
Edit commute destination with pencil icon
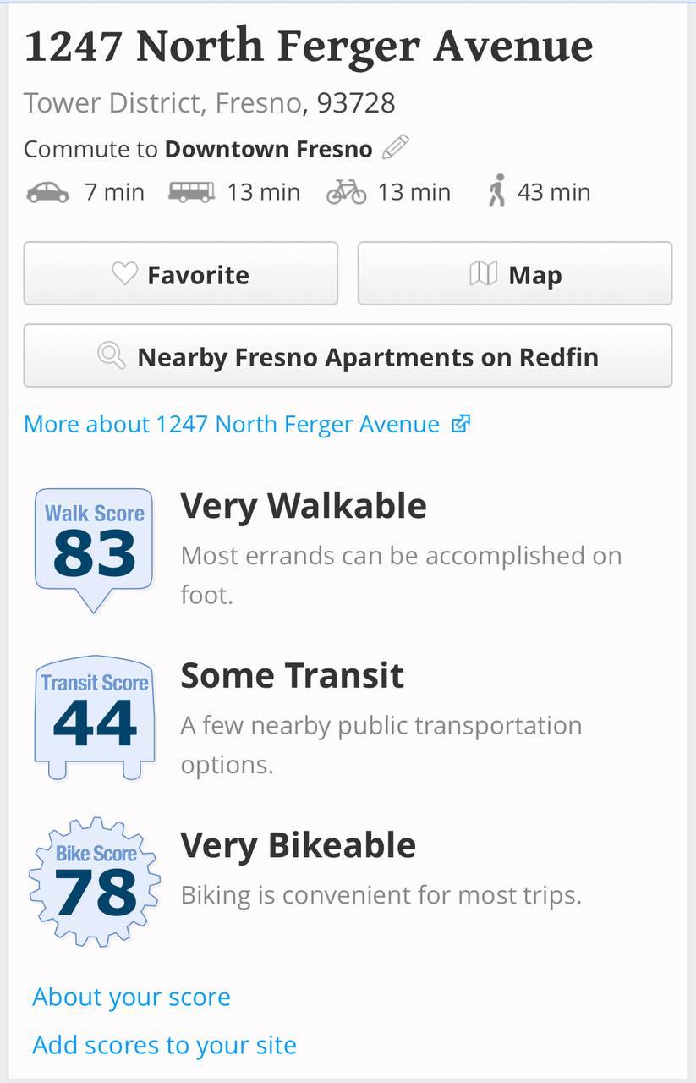(395, 148)
